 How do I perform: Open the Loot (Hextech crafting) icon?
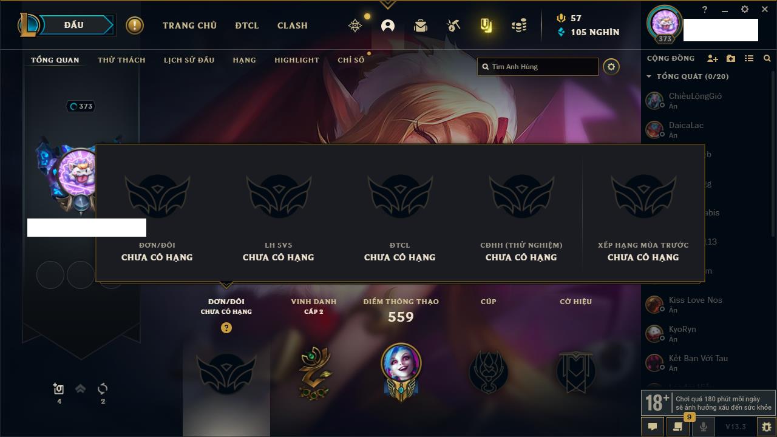[453, 25]
